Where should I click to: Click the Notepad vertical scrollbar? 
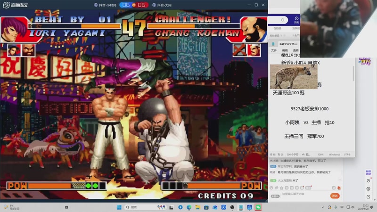coord(354,73)
